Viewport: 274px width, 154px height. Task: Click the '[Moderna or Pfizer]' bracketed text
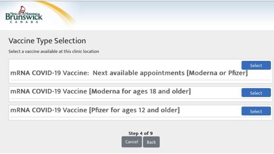[x=217, y=73]
